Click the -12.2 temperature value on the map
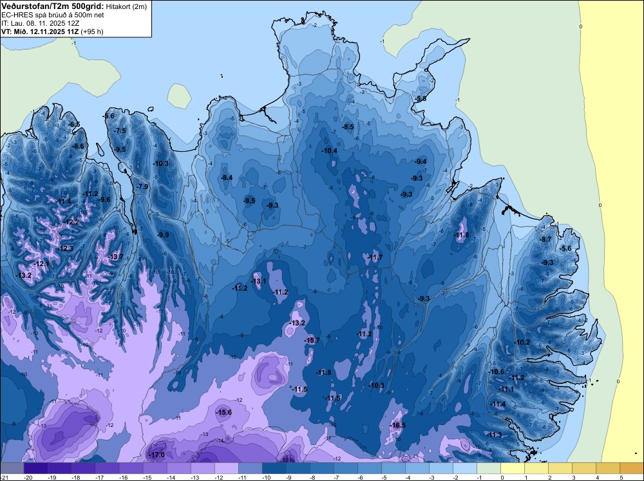 pyautogui.click(x=71, y=222)
